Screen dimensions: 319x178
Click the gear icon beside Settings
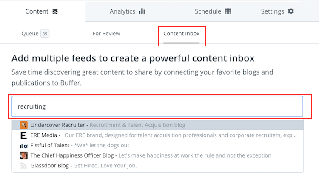pyautogui.click(x=291, y=11)
